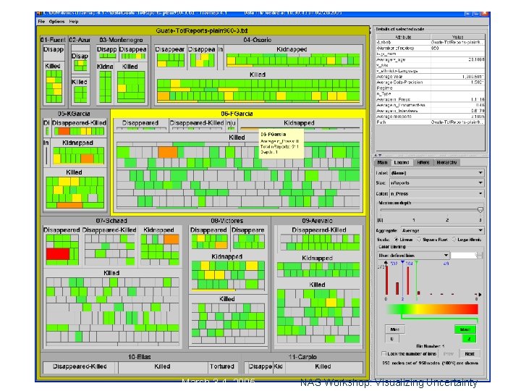Click the Value column header
Image resolution: width=521 pixels, height=391 pixels.
pos(457,37)
